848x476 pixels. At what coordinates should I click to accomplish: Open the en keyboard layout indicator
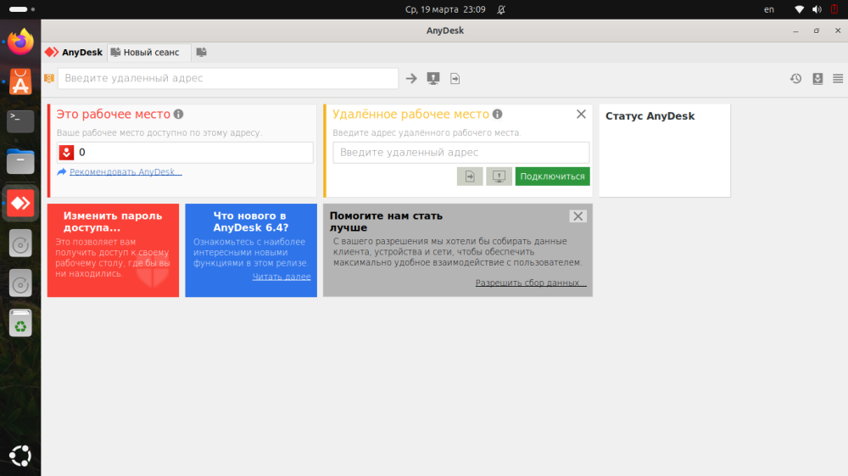[769, 9]
